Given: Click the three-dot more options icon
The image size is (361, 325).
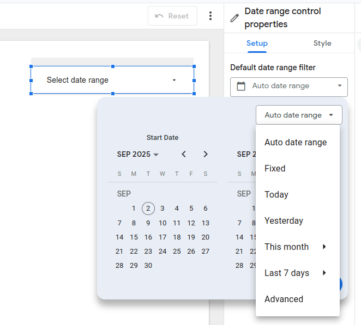Looking at the screenshot, I should point(210,16).
